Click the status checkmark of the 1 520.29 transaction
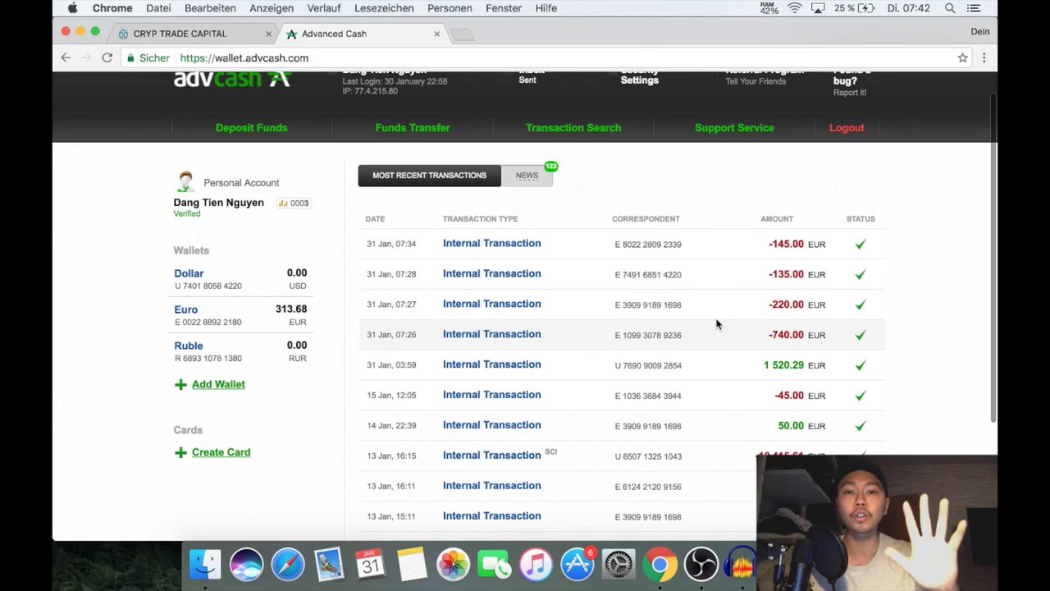The width and height of the screenshot is (1050, 591). [x=860, y=365]
